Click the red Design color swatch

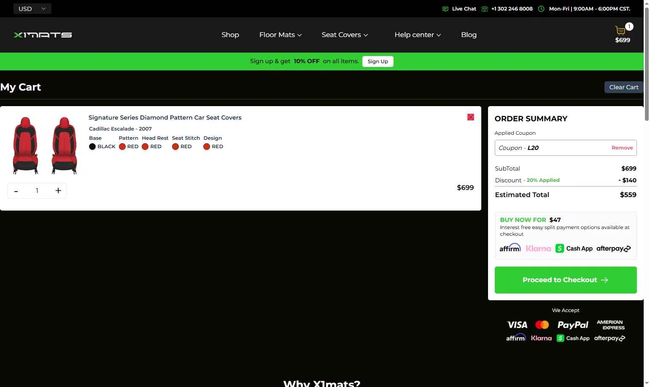click(207, 147)
